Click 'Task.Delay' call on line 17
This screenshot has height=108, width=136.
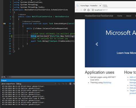[x=42, y=41]
